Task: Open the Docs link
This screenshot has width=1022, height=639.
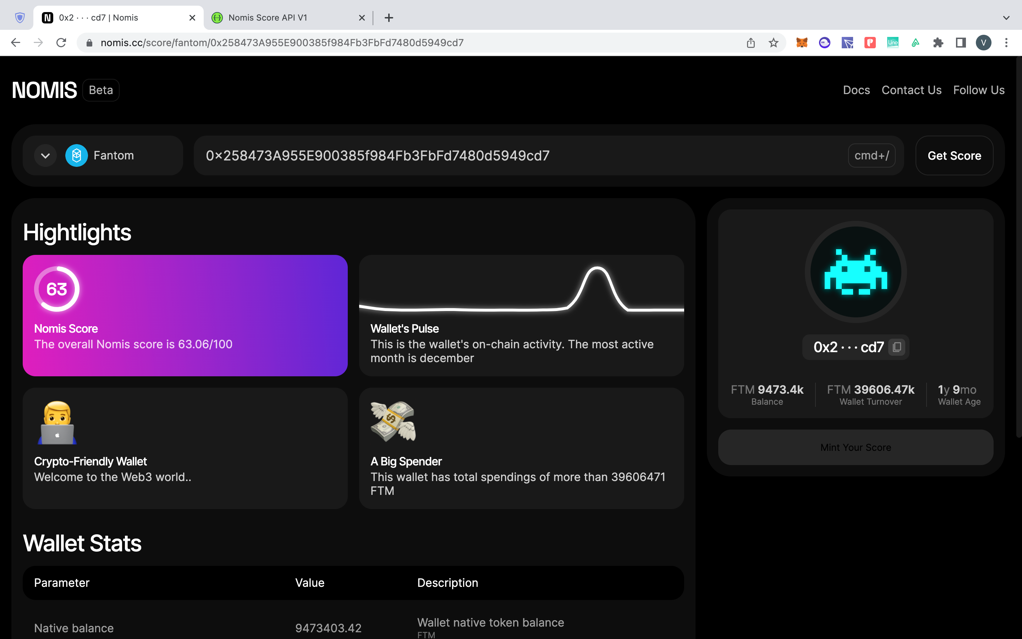Action: click(856, 90)
